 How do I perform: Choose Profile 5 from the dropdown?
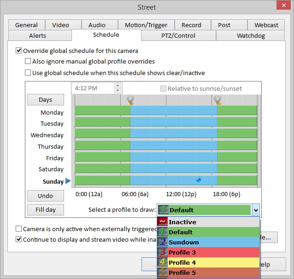click(x=208, y=273)
